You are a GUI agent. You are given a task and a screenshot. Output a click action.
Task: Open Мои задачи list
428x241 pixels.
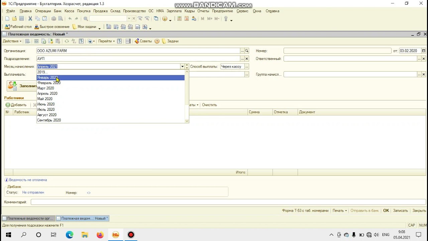85,27
